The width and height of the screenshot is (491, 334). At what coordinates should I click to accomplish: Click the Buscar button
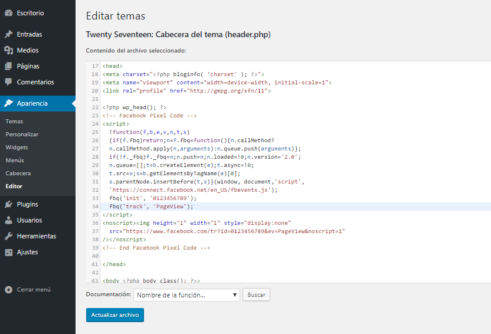(256, 295)
